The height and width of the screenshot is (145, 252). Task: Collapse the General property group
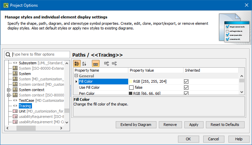pyautogui.click(x=76, y=76)
